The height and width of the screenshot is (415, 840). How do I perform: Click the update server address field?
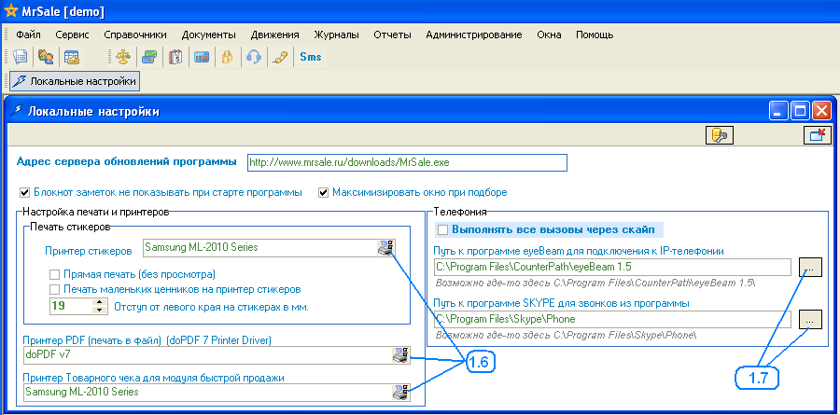[407, 163]
